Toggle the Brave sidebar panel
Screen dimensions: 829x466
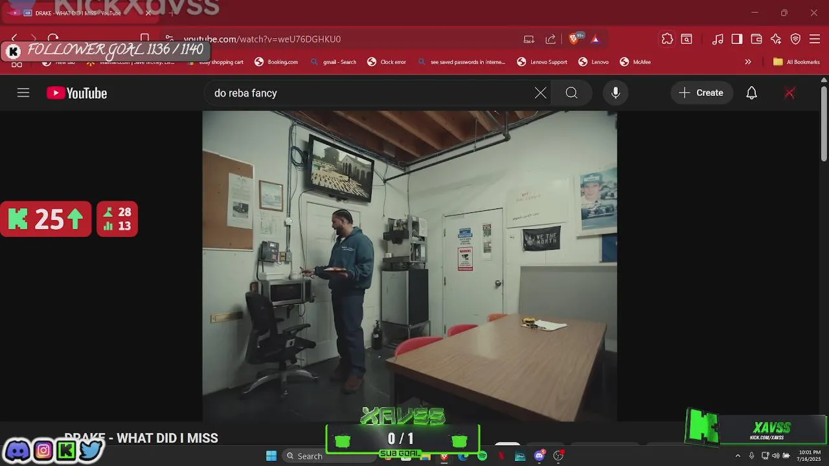[737, 39]
